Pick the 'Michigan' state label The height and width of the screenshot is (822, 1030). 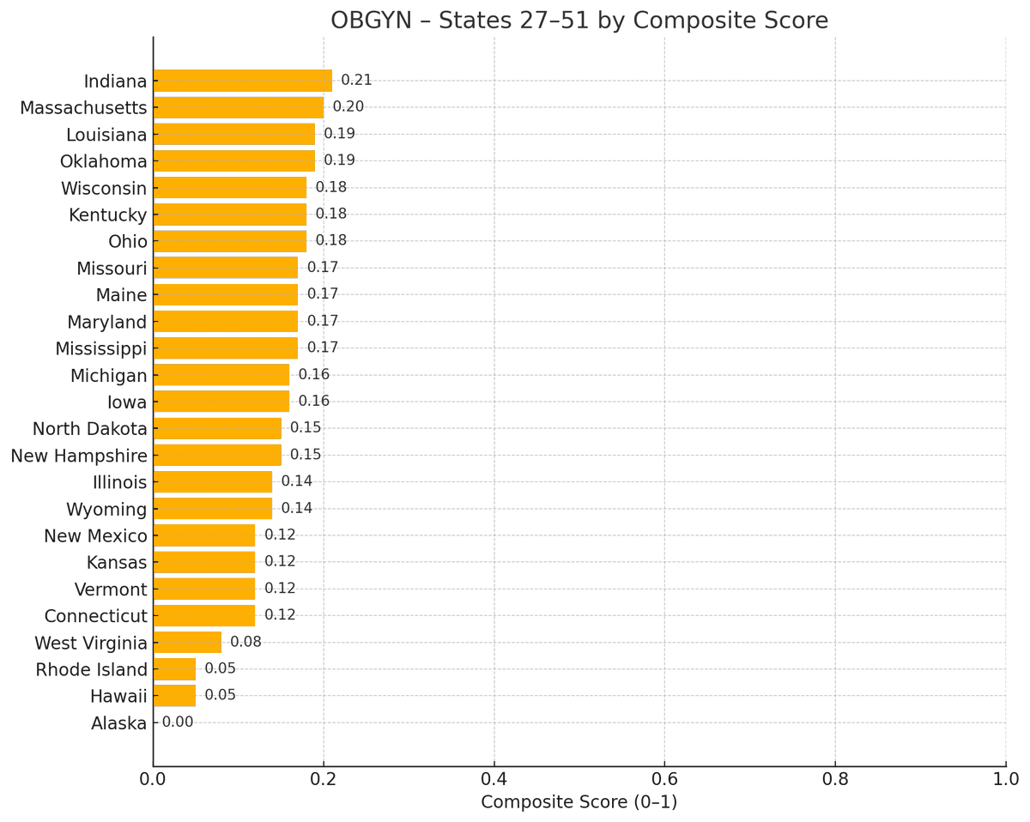point(109,376)
